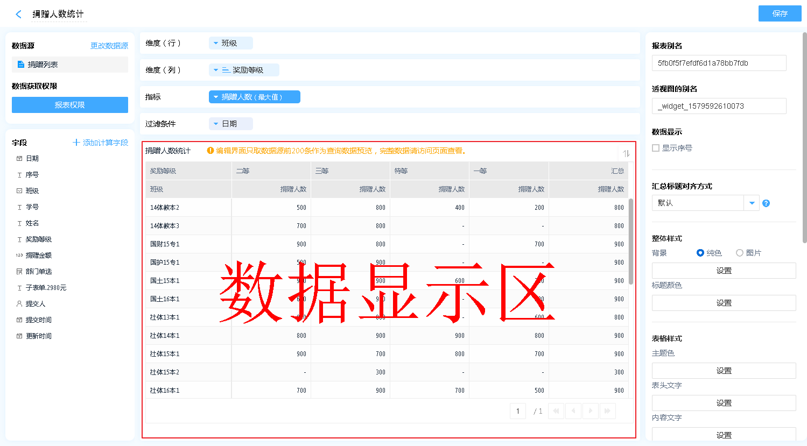Viewport: 807px width, 446px height.
Task: Select the 纯色 background radio option
Action: (x=700, y=253)
